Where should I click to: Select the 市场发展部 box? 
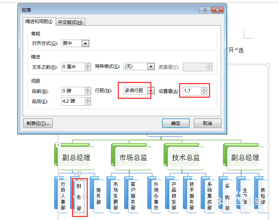click(116, 196)
